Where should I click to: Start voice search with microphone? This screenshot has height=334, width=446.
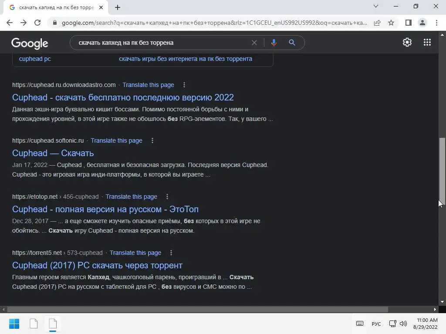(x=274, y=43)
